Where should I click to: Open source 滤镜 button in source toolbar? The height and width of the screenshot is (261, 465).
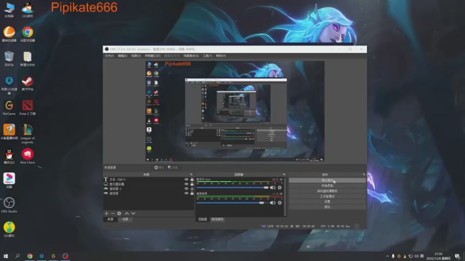pos(173,168)
